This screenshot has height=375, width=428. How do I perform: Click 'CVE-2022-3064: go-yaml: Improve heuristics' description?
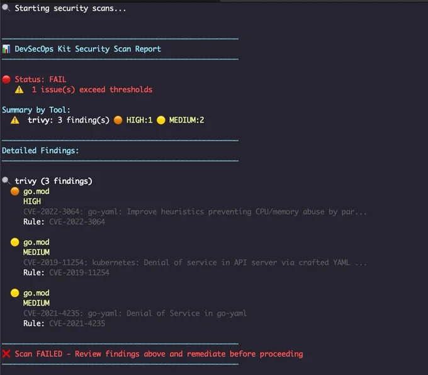pos(195,212)
